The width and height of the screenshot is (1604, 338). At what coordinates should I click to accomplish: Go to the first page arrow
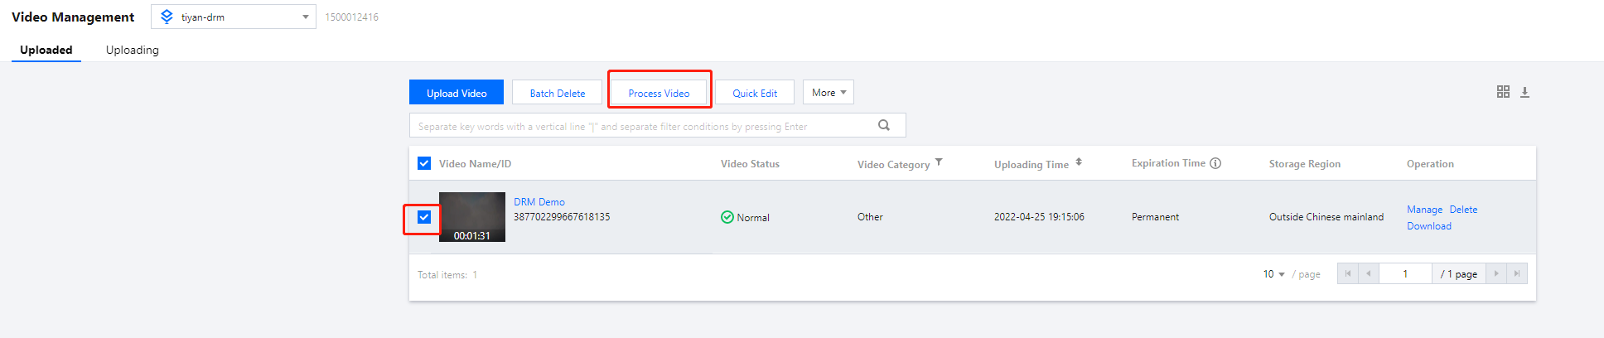[x=1348, y=273]
